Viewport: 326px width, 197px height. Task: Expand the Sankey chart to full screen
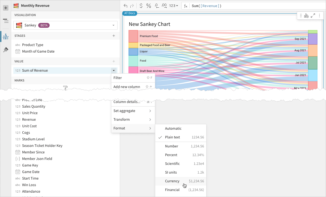click(313, 16)
